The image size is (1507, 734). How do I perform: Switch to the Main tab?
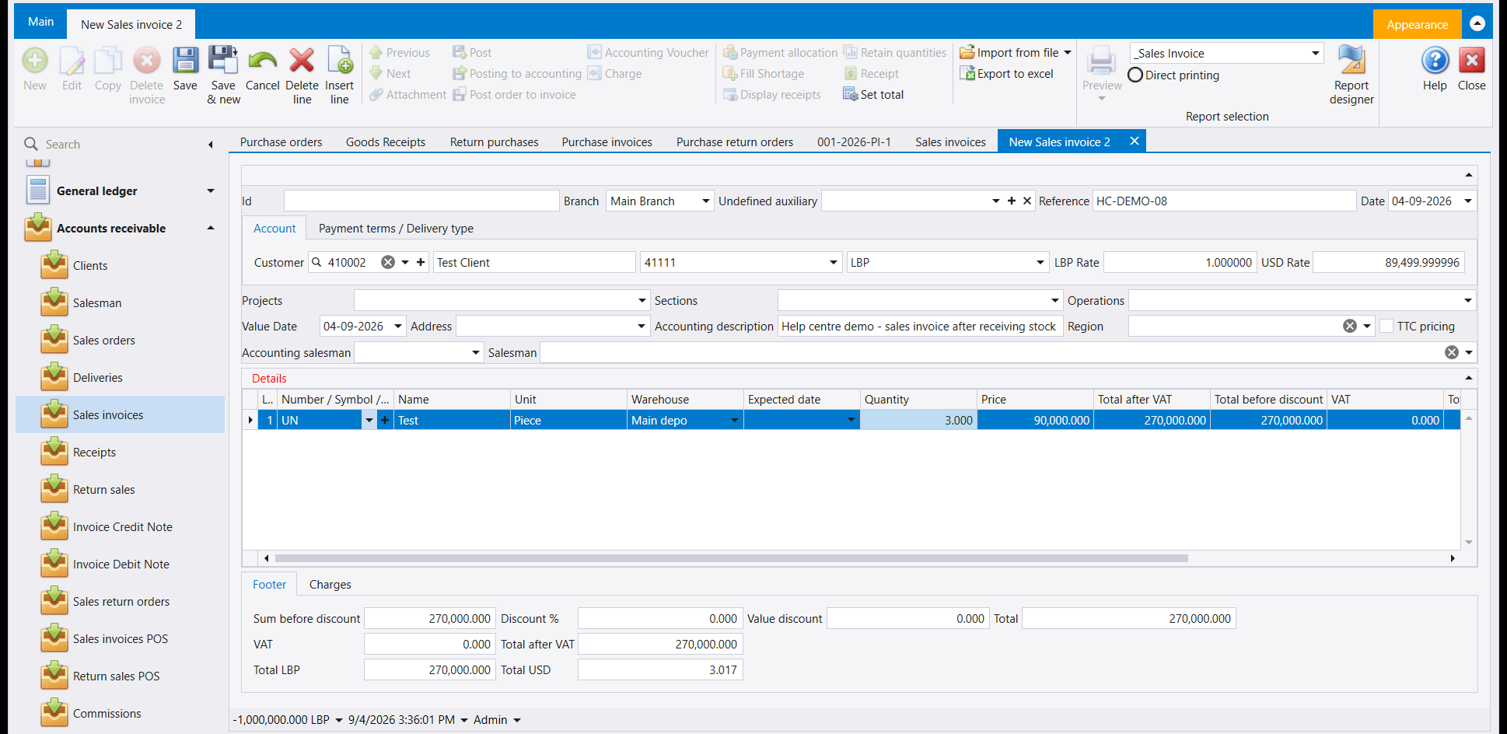(41, 22)
